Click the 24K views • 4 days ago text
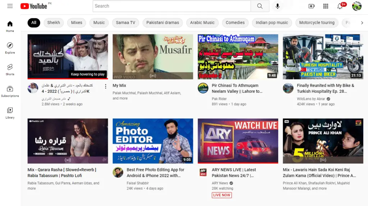The height and width of the screenshot is (206, 368). point(145,188)
